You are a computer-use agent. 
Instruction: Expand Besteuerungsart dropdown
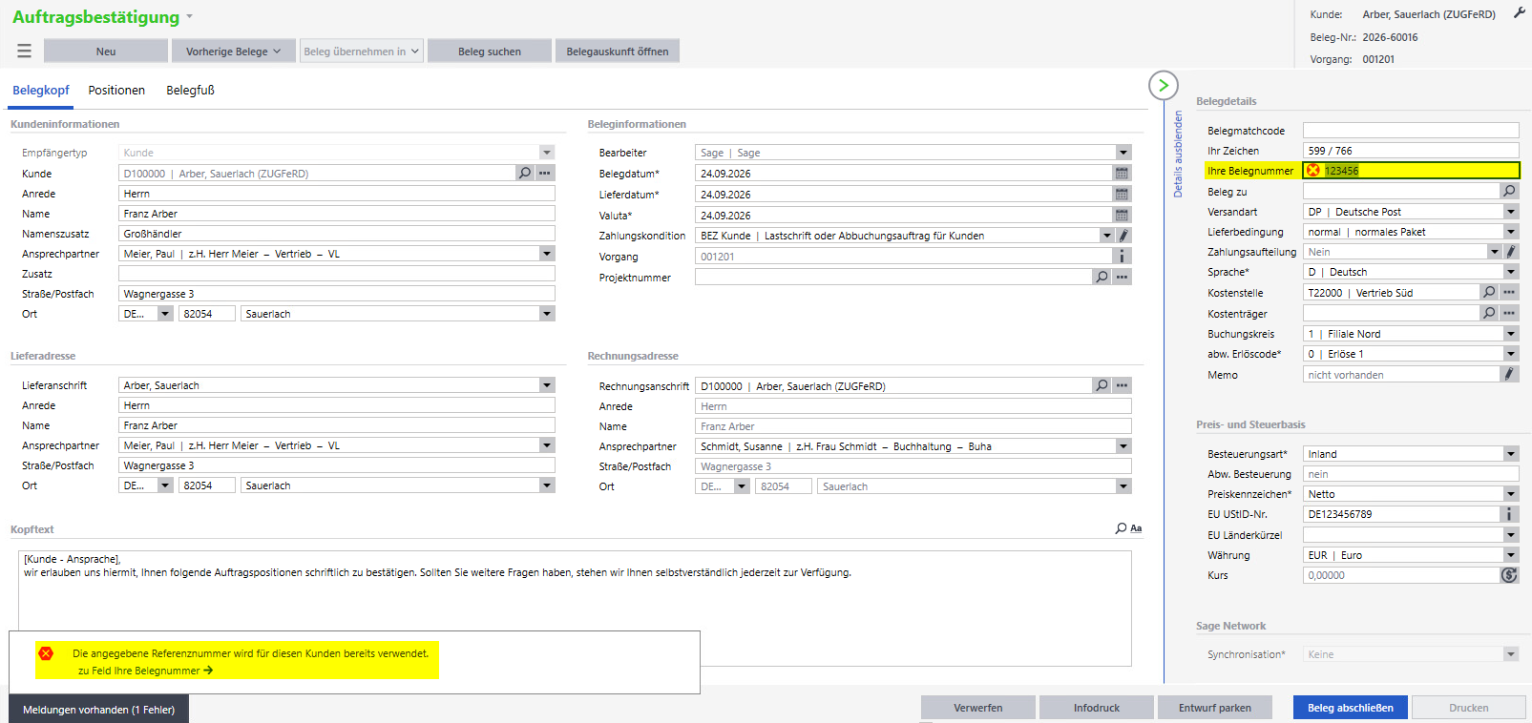[1511, 454]
